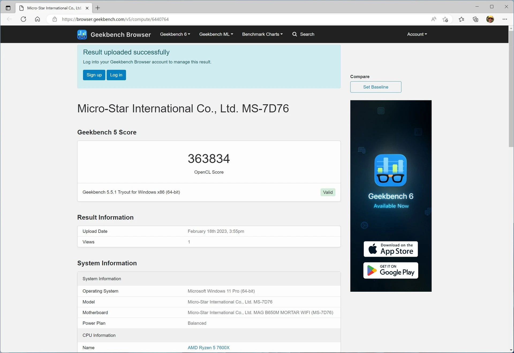The width and height of the screenshot is (514, 353).
Task: Open a new browser tab
Action: [x=98, y=8]
